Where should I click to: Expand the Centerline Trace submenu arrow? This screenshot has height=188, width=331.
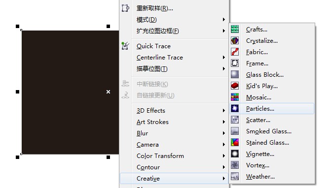pos(223,57)
